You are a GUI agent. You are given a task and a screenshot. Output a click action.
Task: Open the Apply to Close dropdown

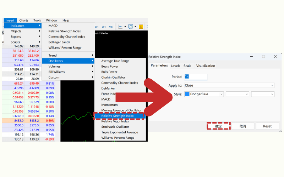pyautogui.click(x=229, y=85)
